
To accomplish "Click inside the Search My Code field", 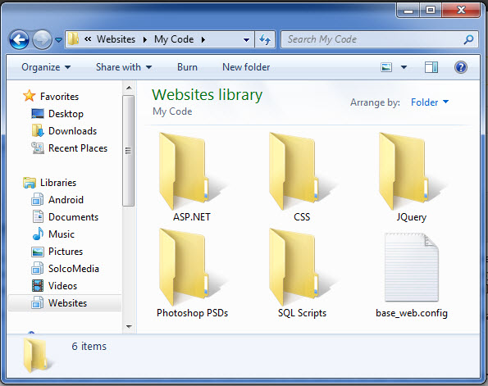I will click(373, 39).
